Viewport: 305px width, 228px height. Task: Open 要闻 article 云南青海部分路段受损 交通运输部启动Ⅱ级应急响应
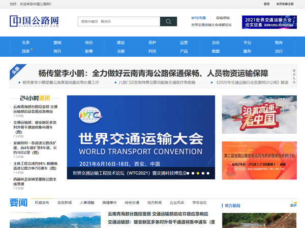click(x=158, y=214)
